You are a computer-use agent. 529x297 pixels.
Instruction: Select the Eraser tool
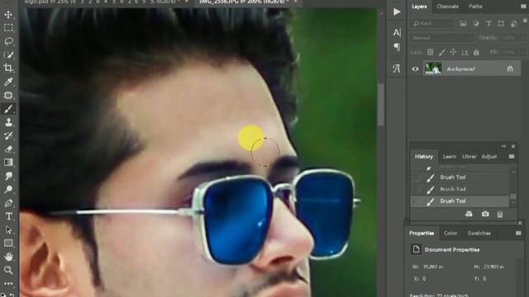(x=8, y=149)
